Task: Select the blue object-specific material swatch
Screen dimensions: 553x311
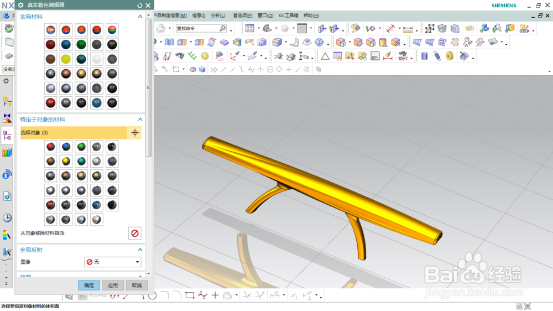Action: 66,147
